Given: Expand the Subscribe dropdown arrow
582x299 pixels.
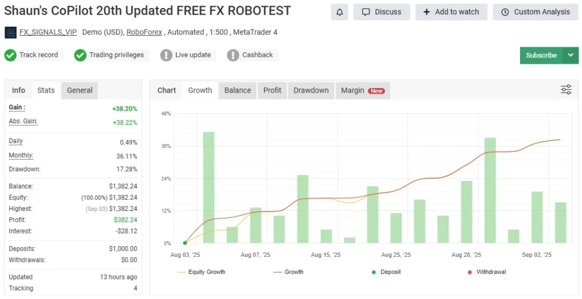Looking at the screenshot, I should [571, 55].
